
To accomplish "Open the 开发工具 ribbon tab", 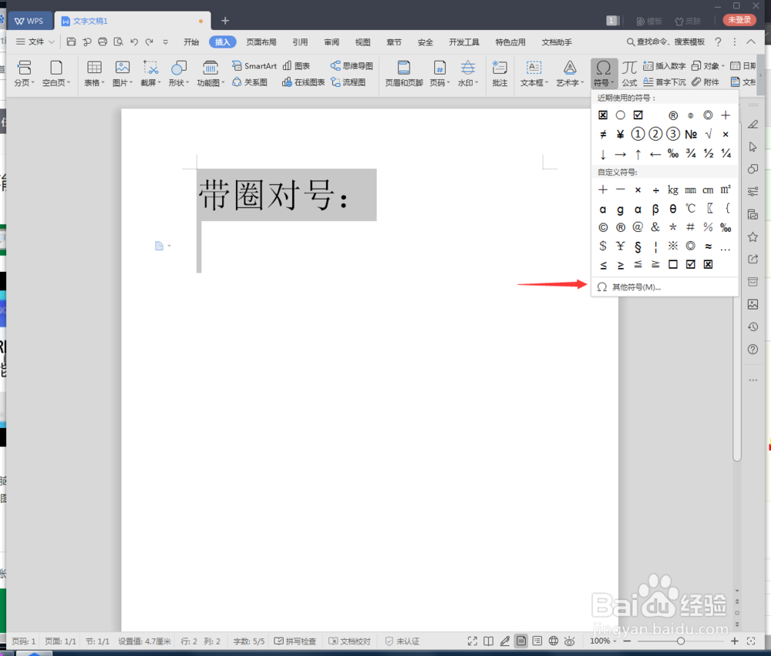I will [463, 42].
